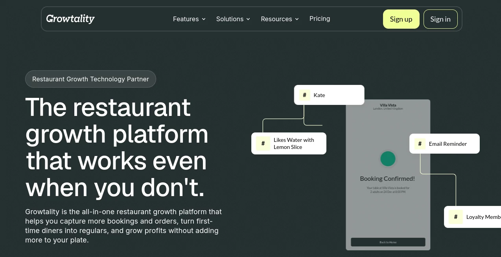This screenshot has width=501, height=257.
Task: Expand the Resources chevron arrow
Action: pyautogui.click(x=297, y=19)
